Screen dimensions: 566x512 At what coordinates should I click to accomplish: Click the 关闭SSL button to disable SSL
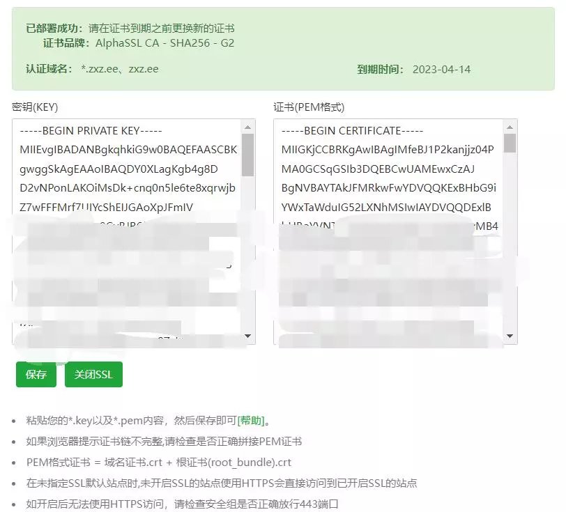point(93,374)
